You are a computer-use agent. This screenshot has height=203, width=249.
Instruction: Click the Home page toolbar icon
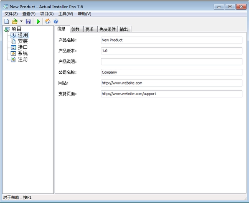48,21
